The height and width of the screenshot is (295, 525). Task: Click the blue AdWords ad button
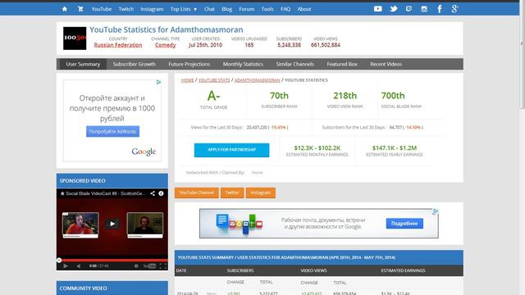[x=113, y=131]
